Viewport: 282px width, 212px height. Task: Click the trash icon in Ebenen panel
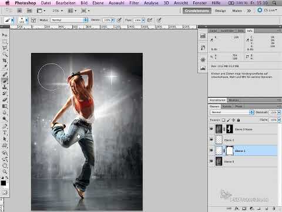tap(274, 208)
